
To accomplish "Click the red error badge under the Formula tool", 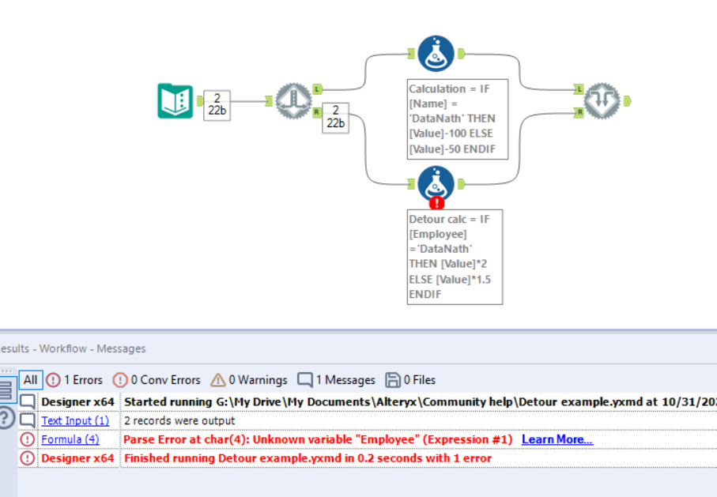I will 436,203.
